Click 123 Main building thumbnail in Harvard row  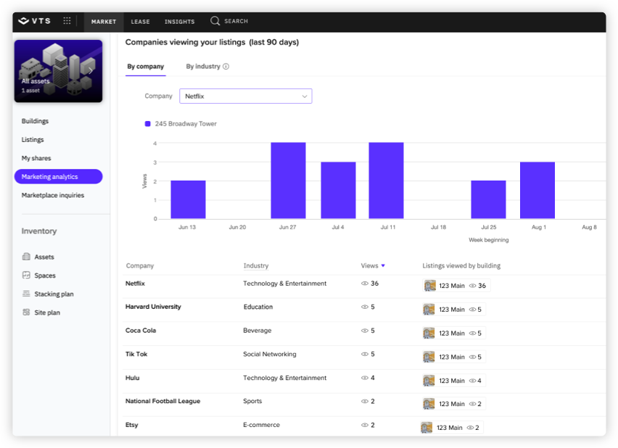429,310
